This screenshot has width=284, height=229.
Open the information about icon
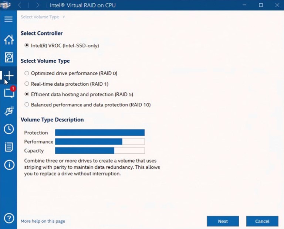9,165
